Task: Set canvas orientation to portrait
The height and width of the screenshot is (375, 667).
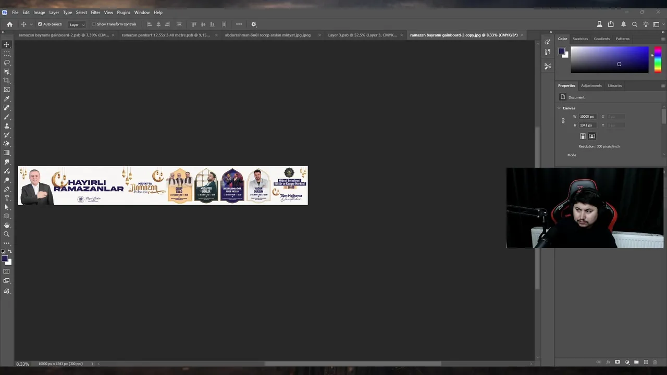Action: tap(583, 136)
